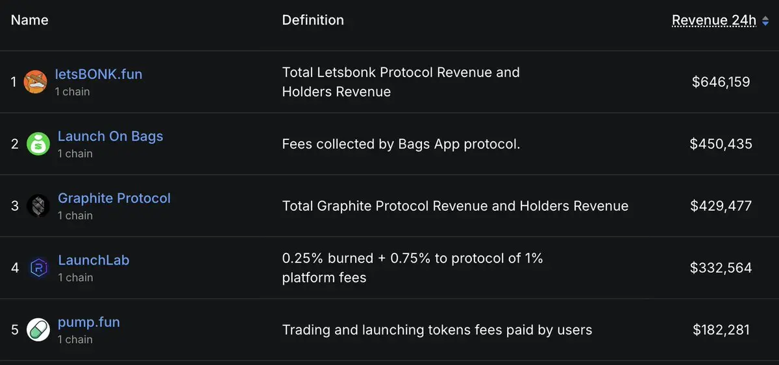Click the LaunchLab hexagon logo icon
The height and width of the screenshot is (365, 779).
(38, 268)
